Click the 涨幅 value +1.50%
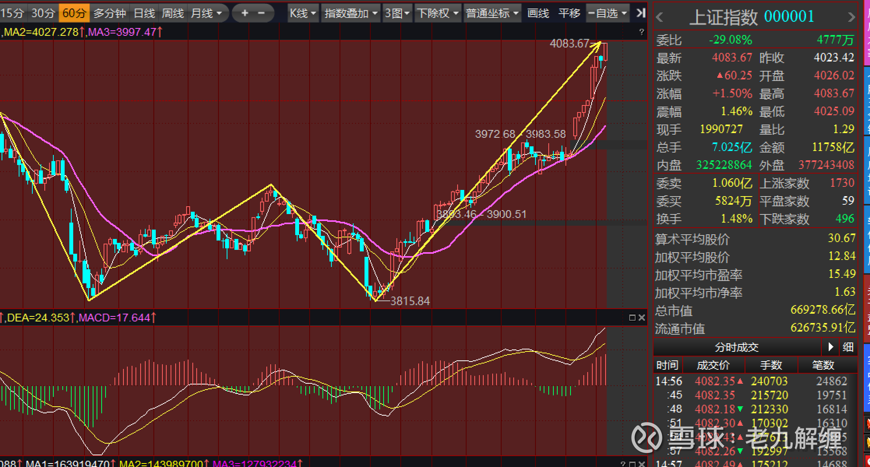The height and width of the screenshot is (467, 870). pyautogui.click(x=732, y=93)
